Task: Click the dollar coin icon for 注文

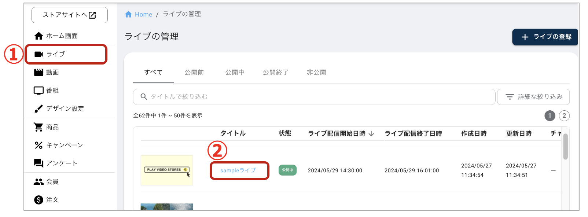Action: point(38,200)
